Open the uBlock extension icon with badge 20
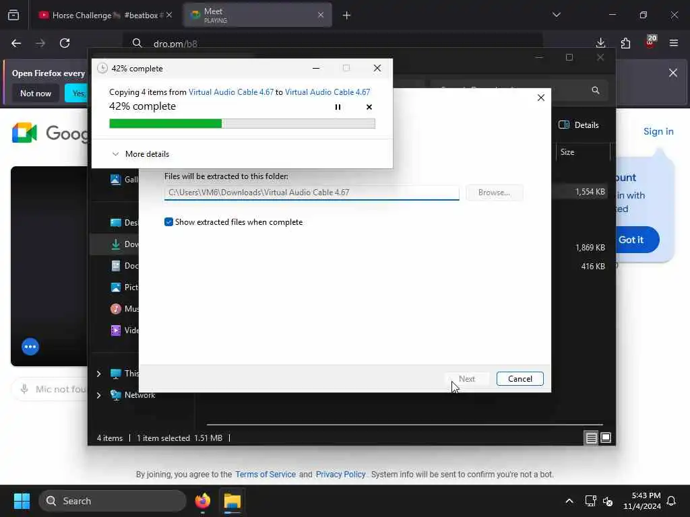The width and height of the screenshot is (690, 517). 650,42
